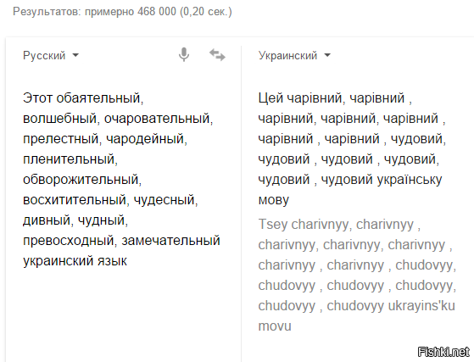Click the word Этот in the source text
The image size is (474, 362).
[38, 97]
